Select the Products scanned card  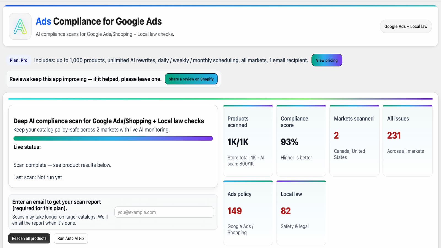click(x=248, y=141)
